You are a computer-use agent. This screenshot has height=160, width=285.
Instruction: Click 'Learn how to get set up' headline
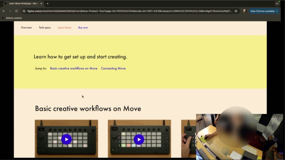pyautogui.click(x=80, y=57)
